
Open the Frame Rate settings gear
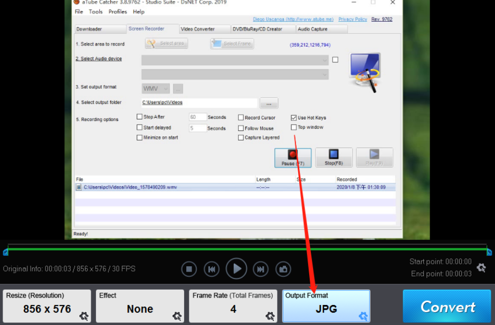coord(270,316)
